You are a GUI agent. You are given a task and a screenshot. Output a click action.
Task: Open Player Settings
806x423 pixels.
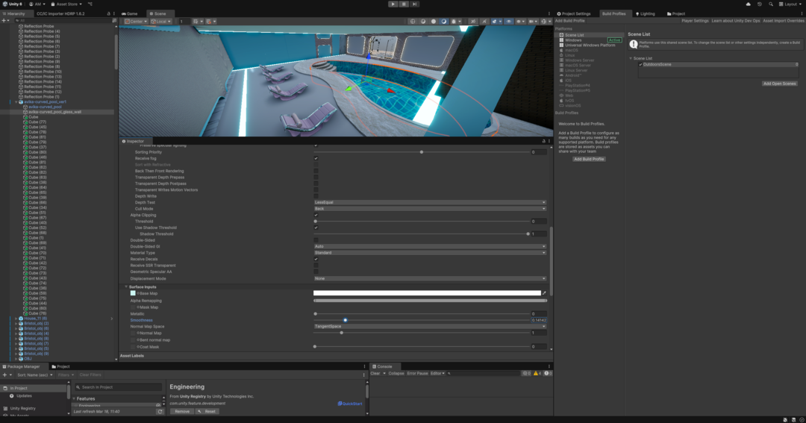(695, 21)
